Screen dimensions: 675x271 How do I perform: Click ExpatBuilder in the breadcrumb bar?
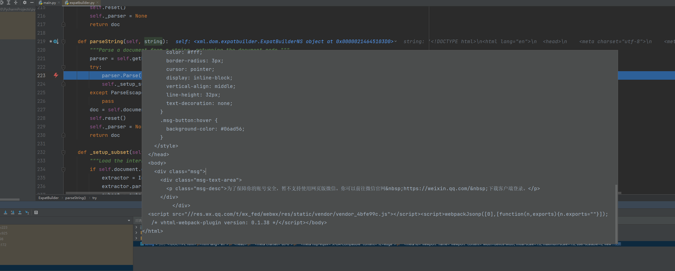[48, 198]
